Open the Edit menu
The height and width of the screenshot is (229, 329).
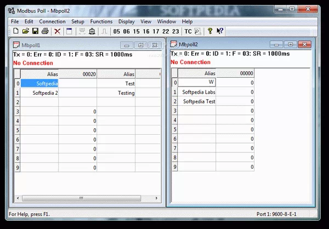point(29,21)
